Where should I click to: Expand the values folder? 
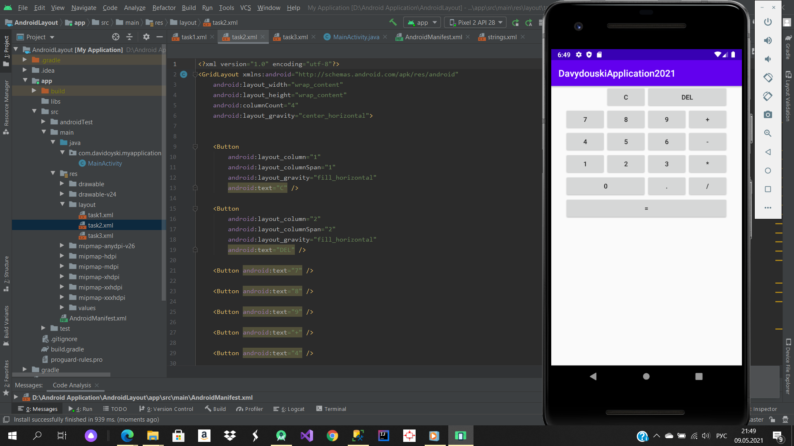pyautogui.click(x=62, y=308)
